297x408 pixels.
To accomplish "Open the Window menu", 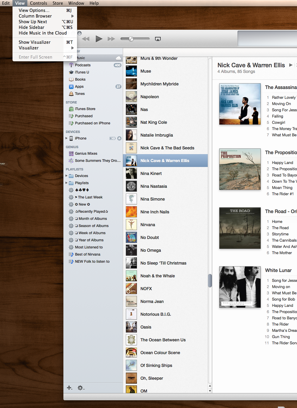I will 76,3.
